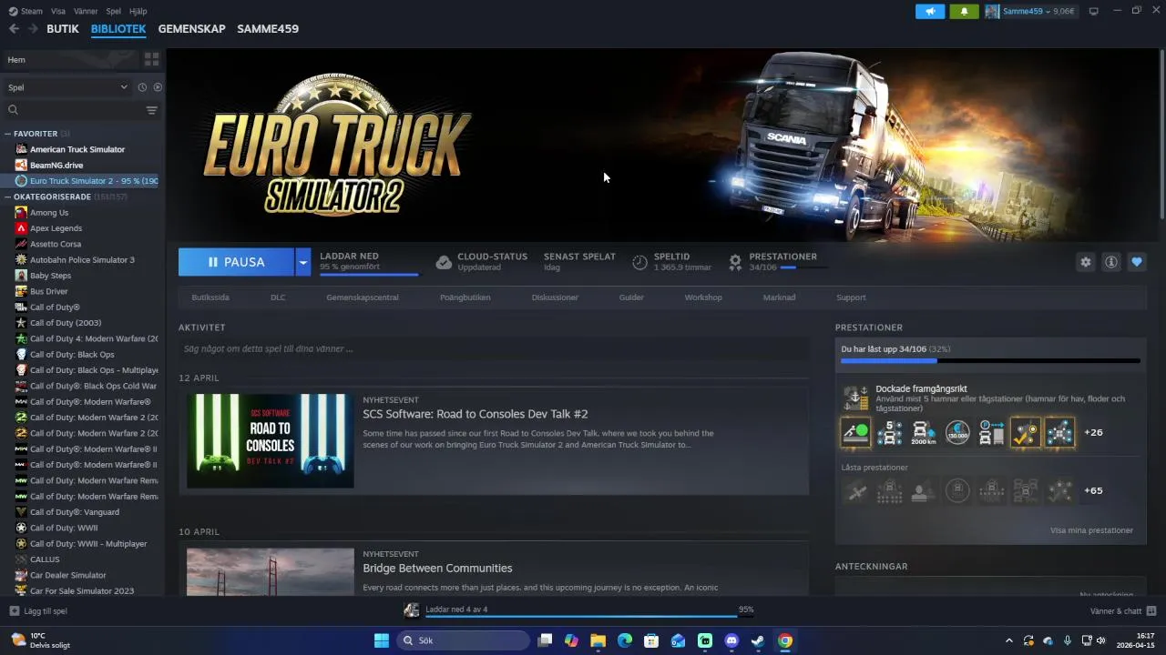1166x655 pixels.
Task: Open game settings gear icon
Action: point(1086,262)
